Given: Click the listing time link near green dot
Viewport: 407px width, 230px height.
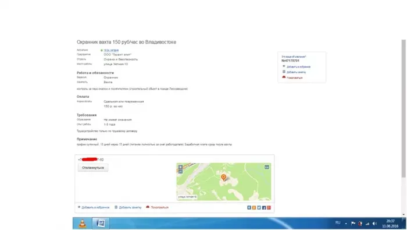Looking at the screenshot, I should (x=111, y=50).
